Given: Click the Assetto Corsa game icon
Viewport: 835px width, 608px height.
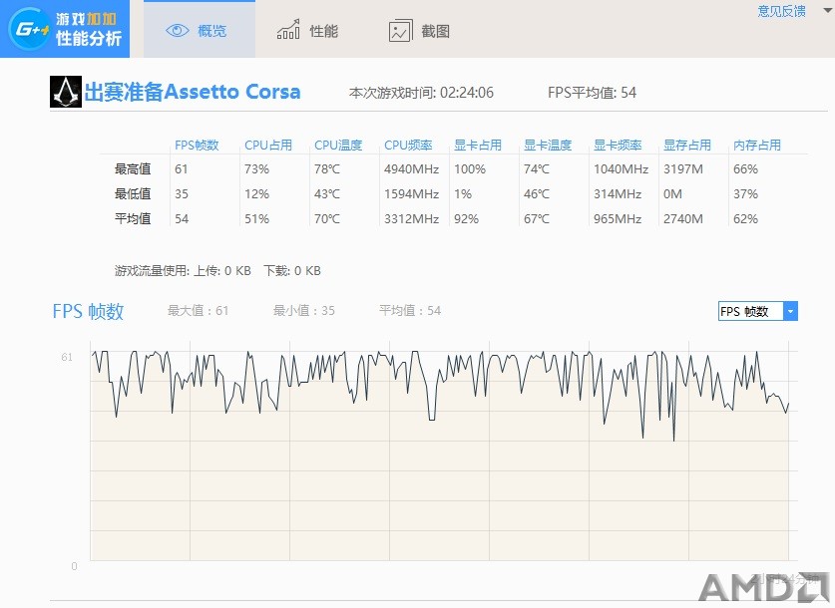Looking at the screenshot, I should coord(66,92).
